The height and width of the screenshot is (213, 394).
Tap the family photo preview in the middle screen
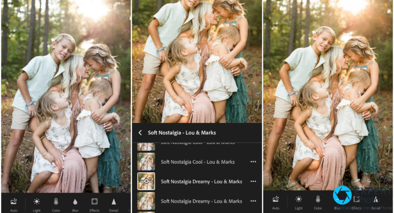pyautogui.click(x=197, y=61)
